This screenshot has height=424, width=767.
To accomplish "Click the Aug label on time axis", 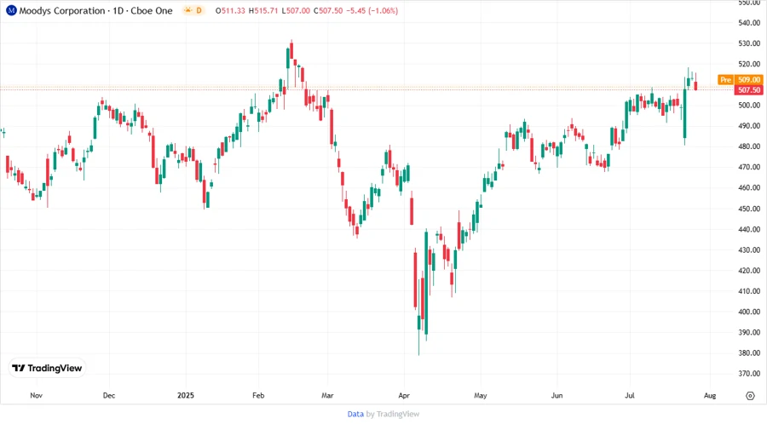I will 710,395.
